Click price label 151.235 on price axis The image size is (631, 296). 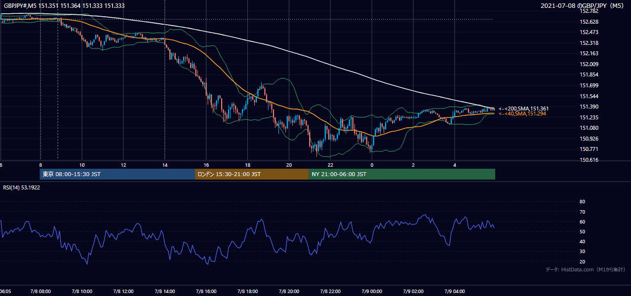[589, 117]
